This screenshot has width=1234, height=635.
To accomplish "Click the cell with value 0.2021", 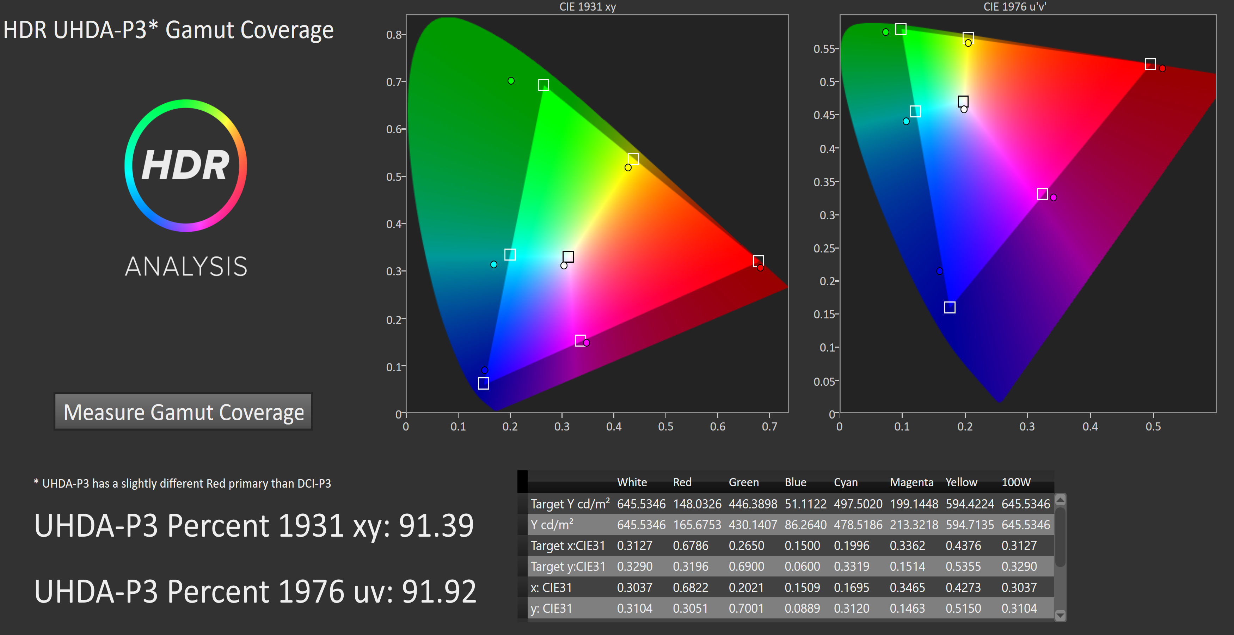I will pyautogui.click(x=746, y=587).
